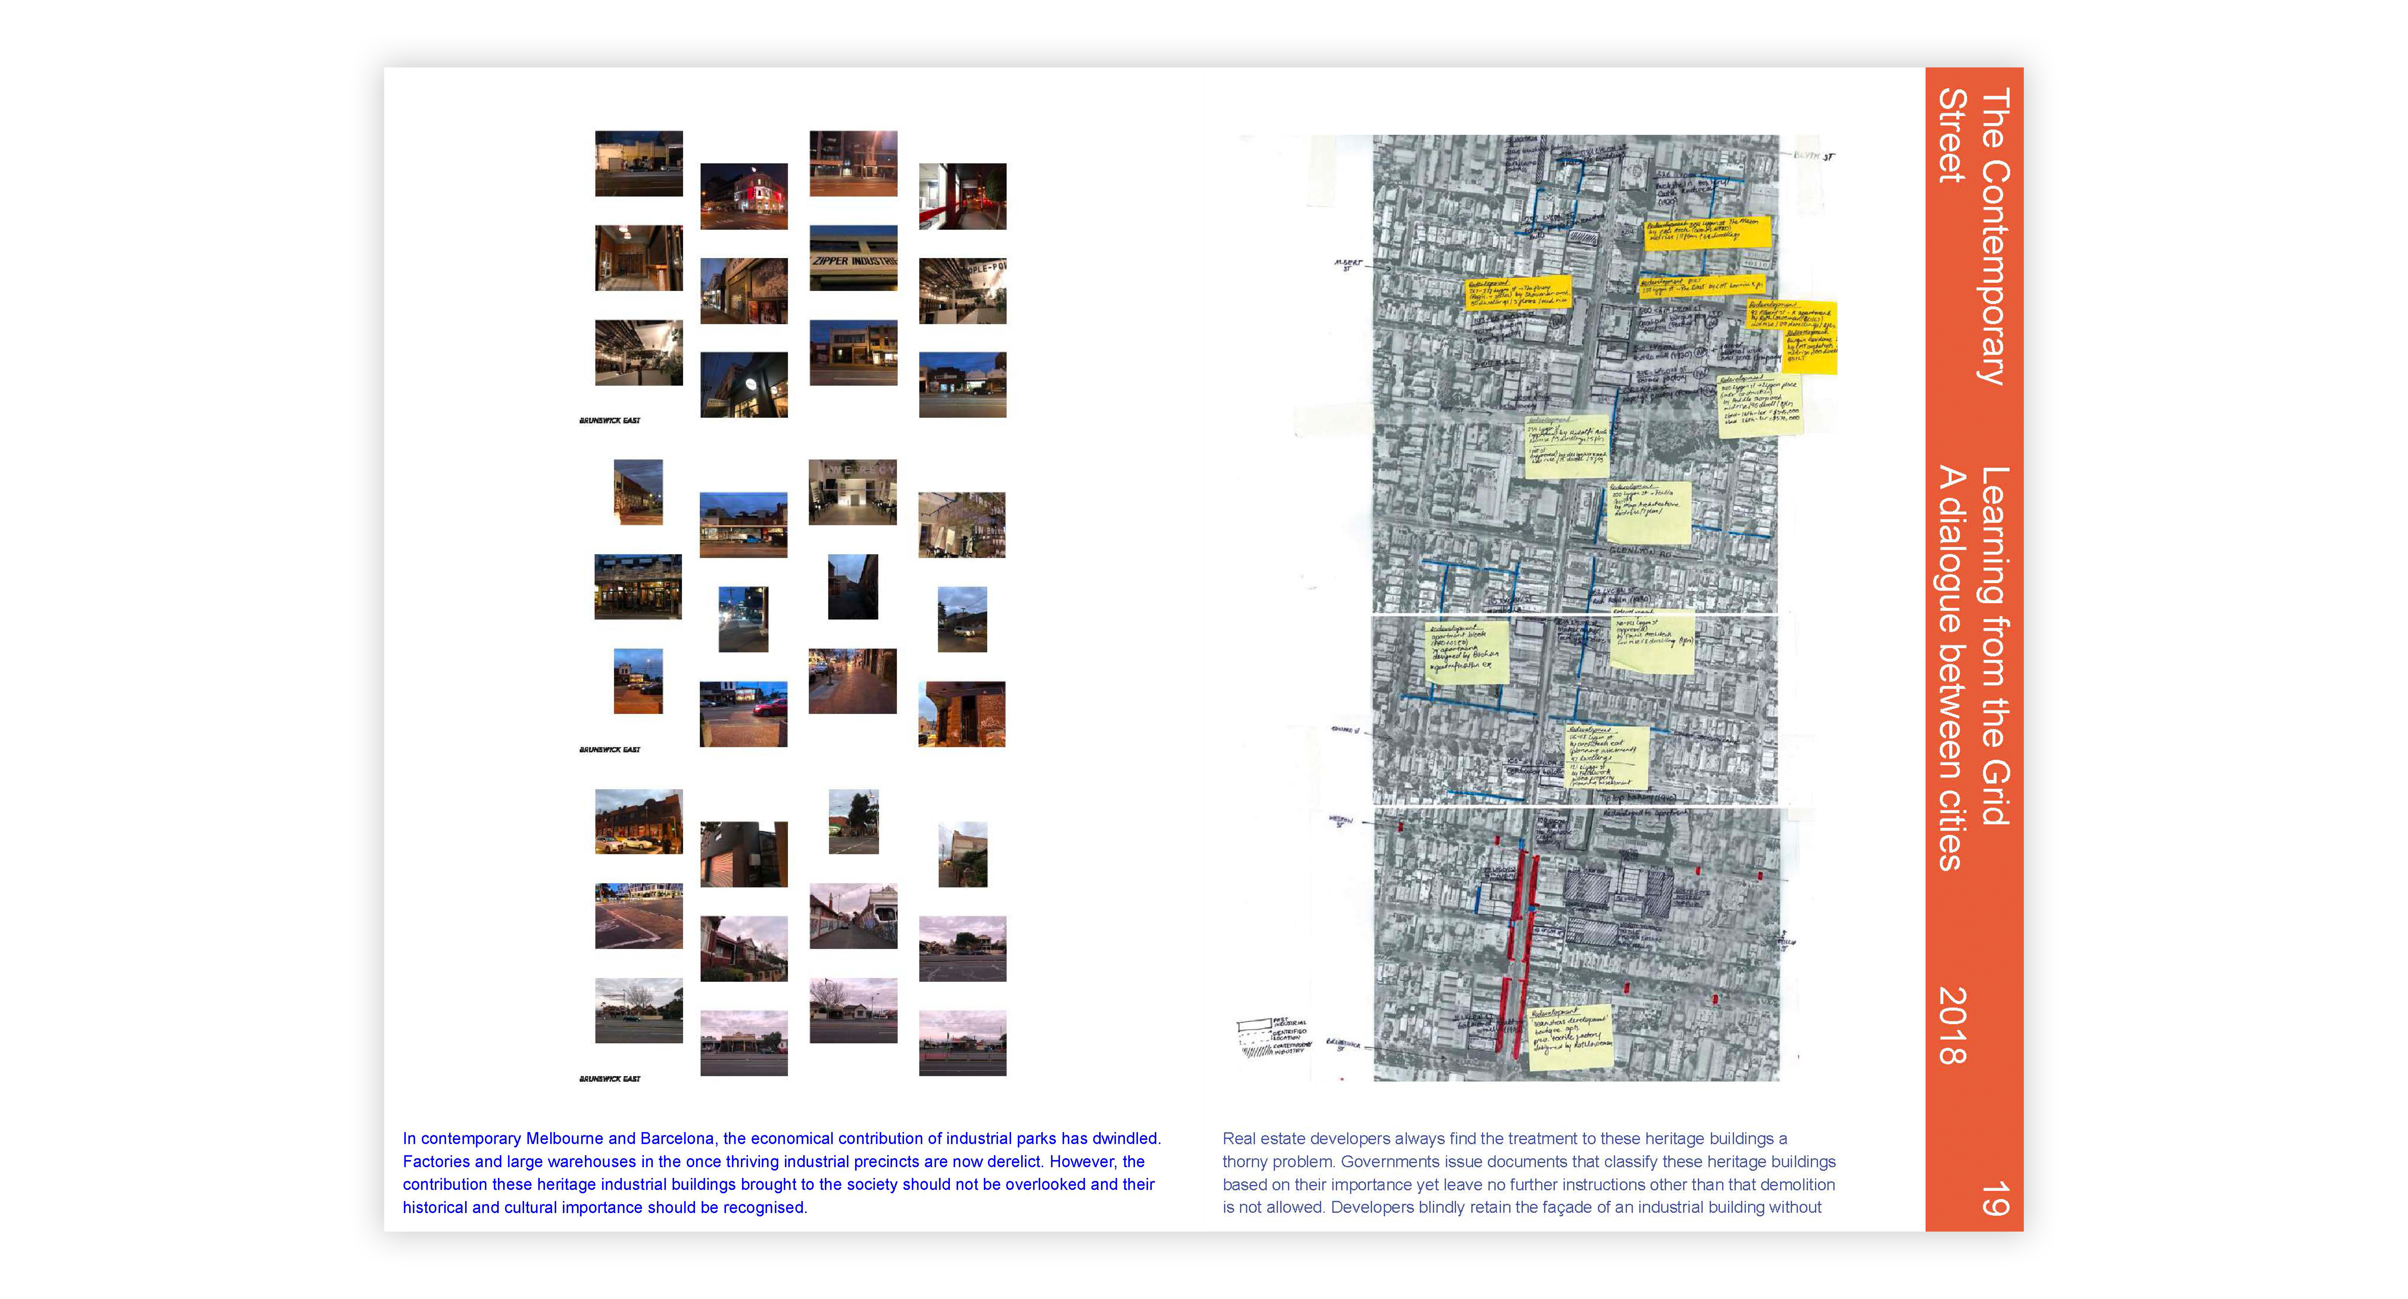Click the red car street photo
Viewport: 2408px width, 1299px height.
pyautogui.click(x=743, y=713)
